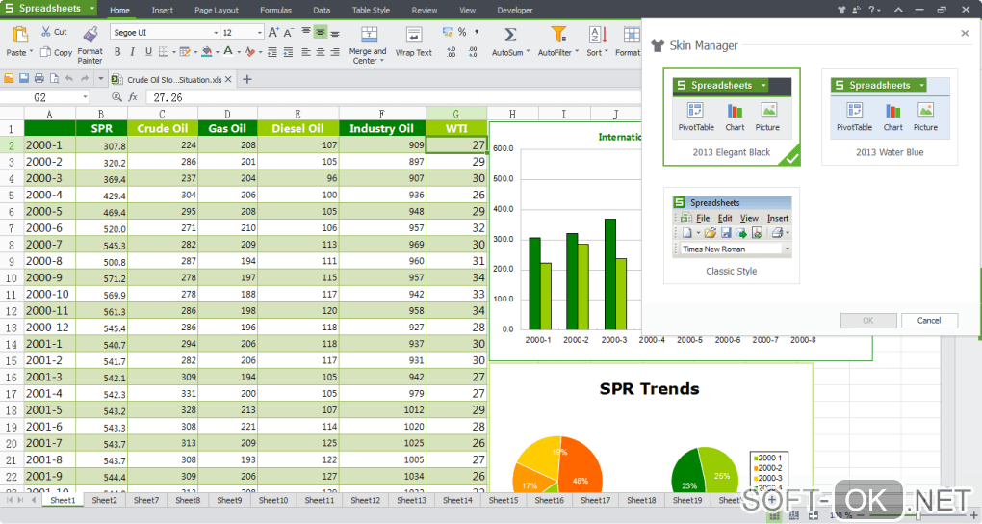Apply percent style format

(x=462, y=32)
